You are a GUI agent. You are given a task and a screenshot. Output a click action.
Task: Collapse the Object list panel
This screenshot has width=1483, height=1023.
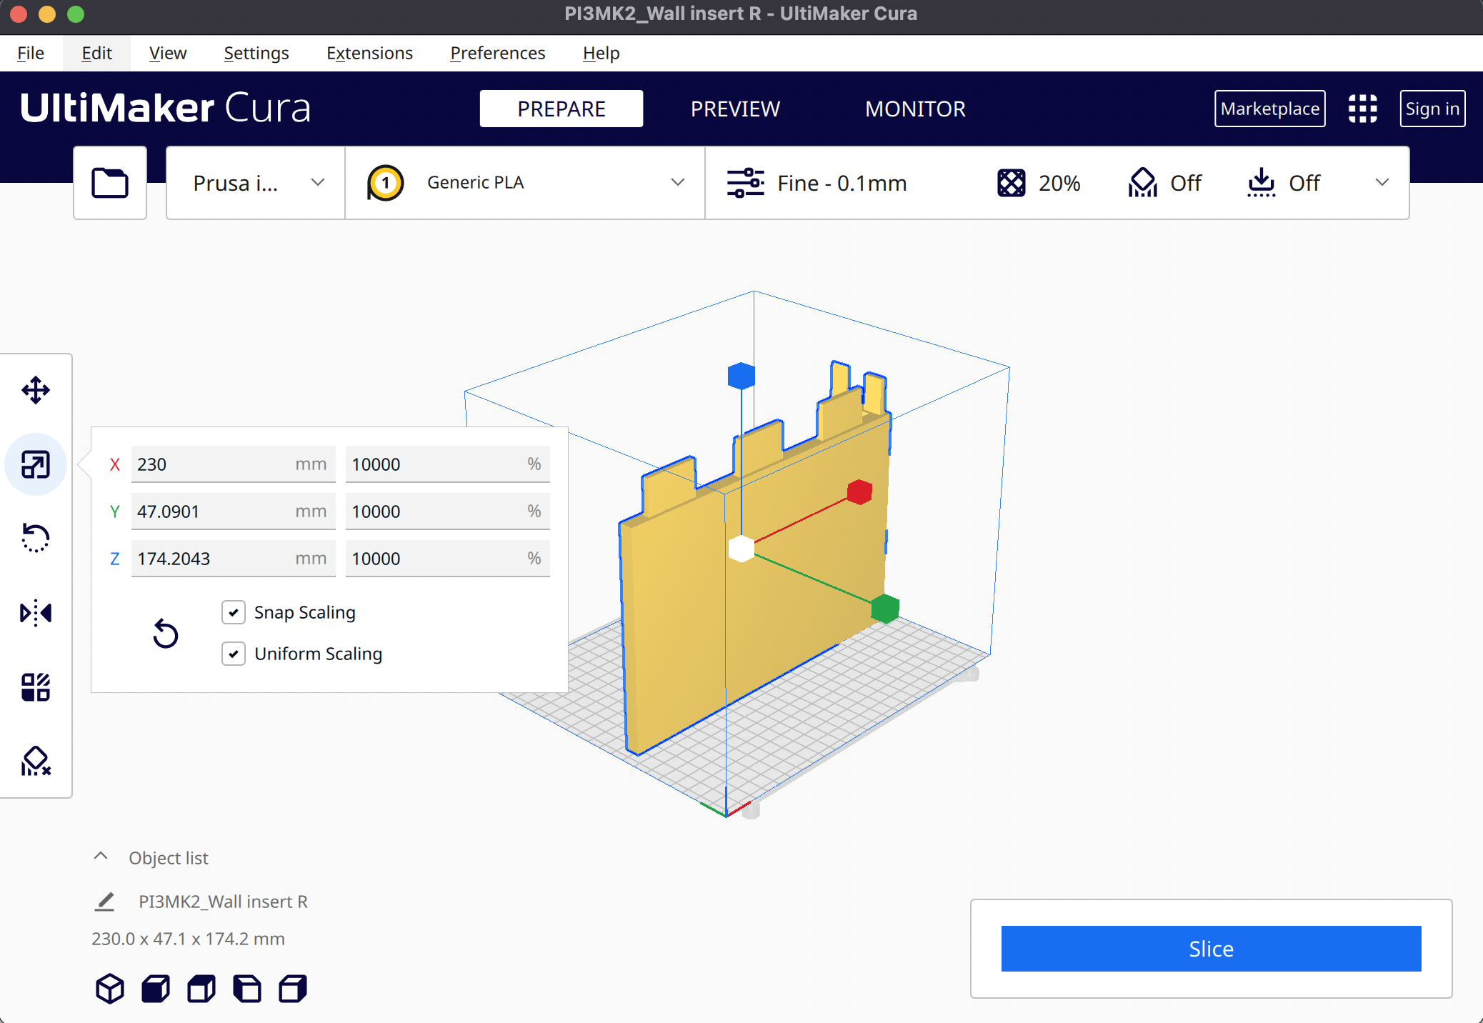pos(101,857)
